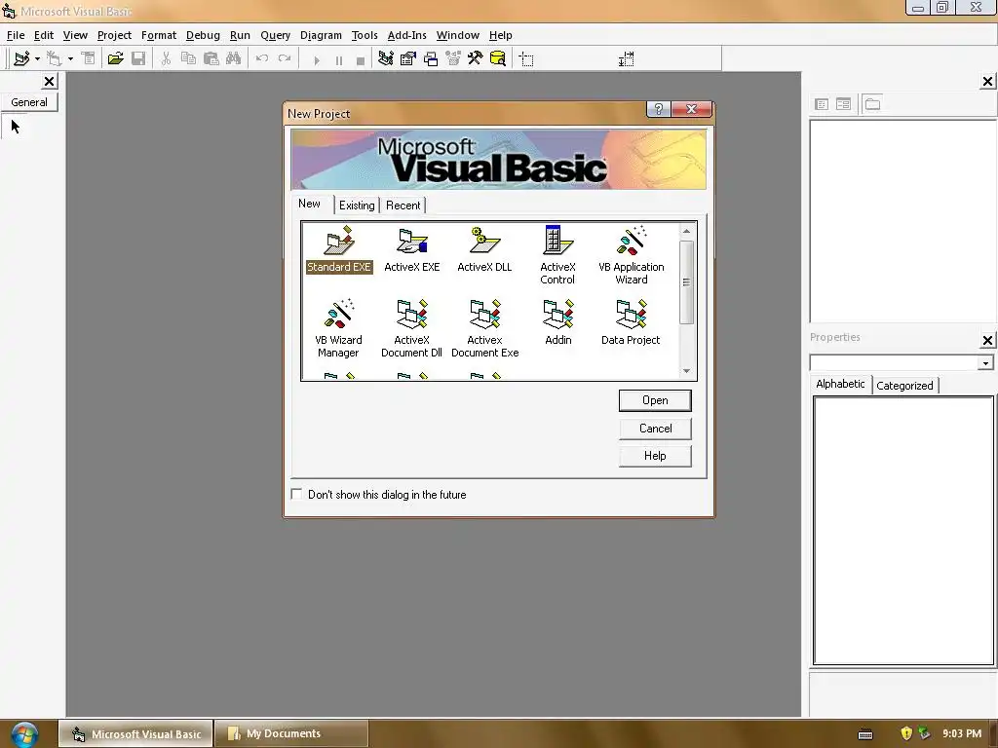Click the Add Form toolbar icon
The image size is (998, 748).
pos(55,58)
